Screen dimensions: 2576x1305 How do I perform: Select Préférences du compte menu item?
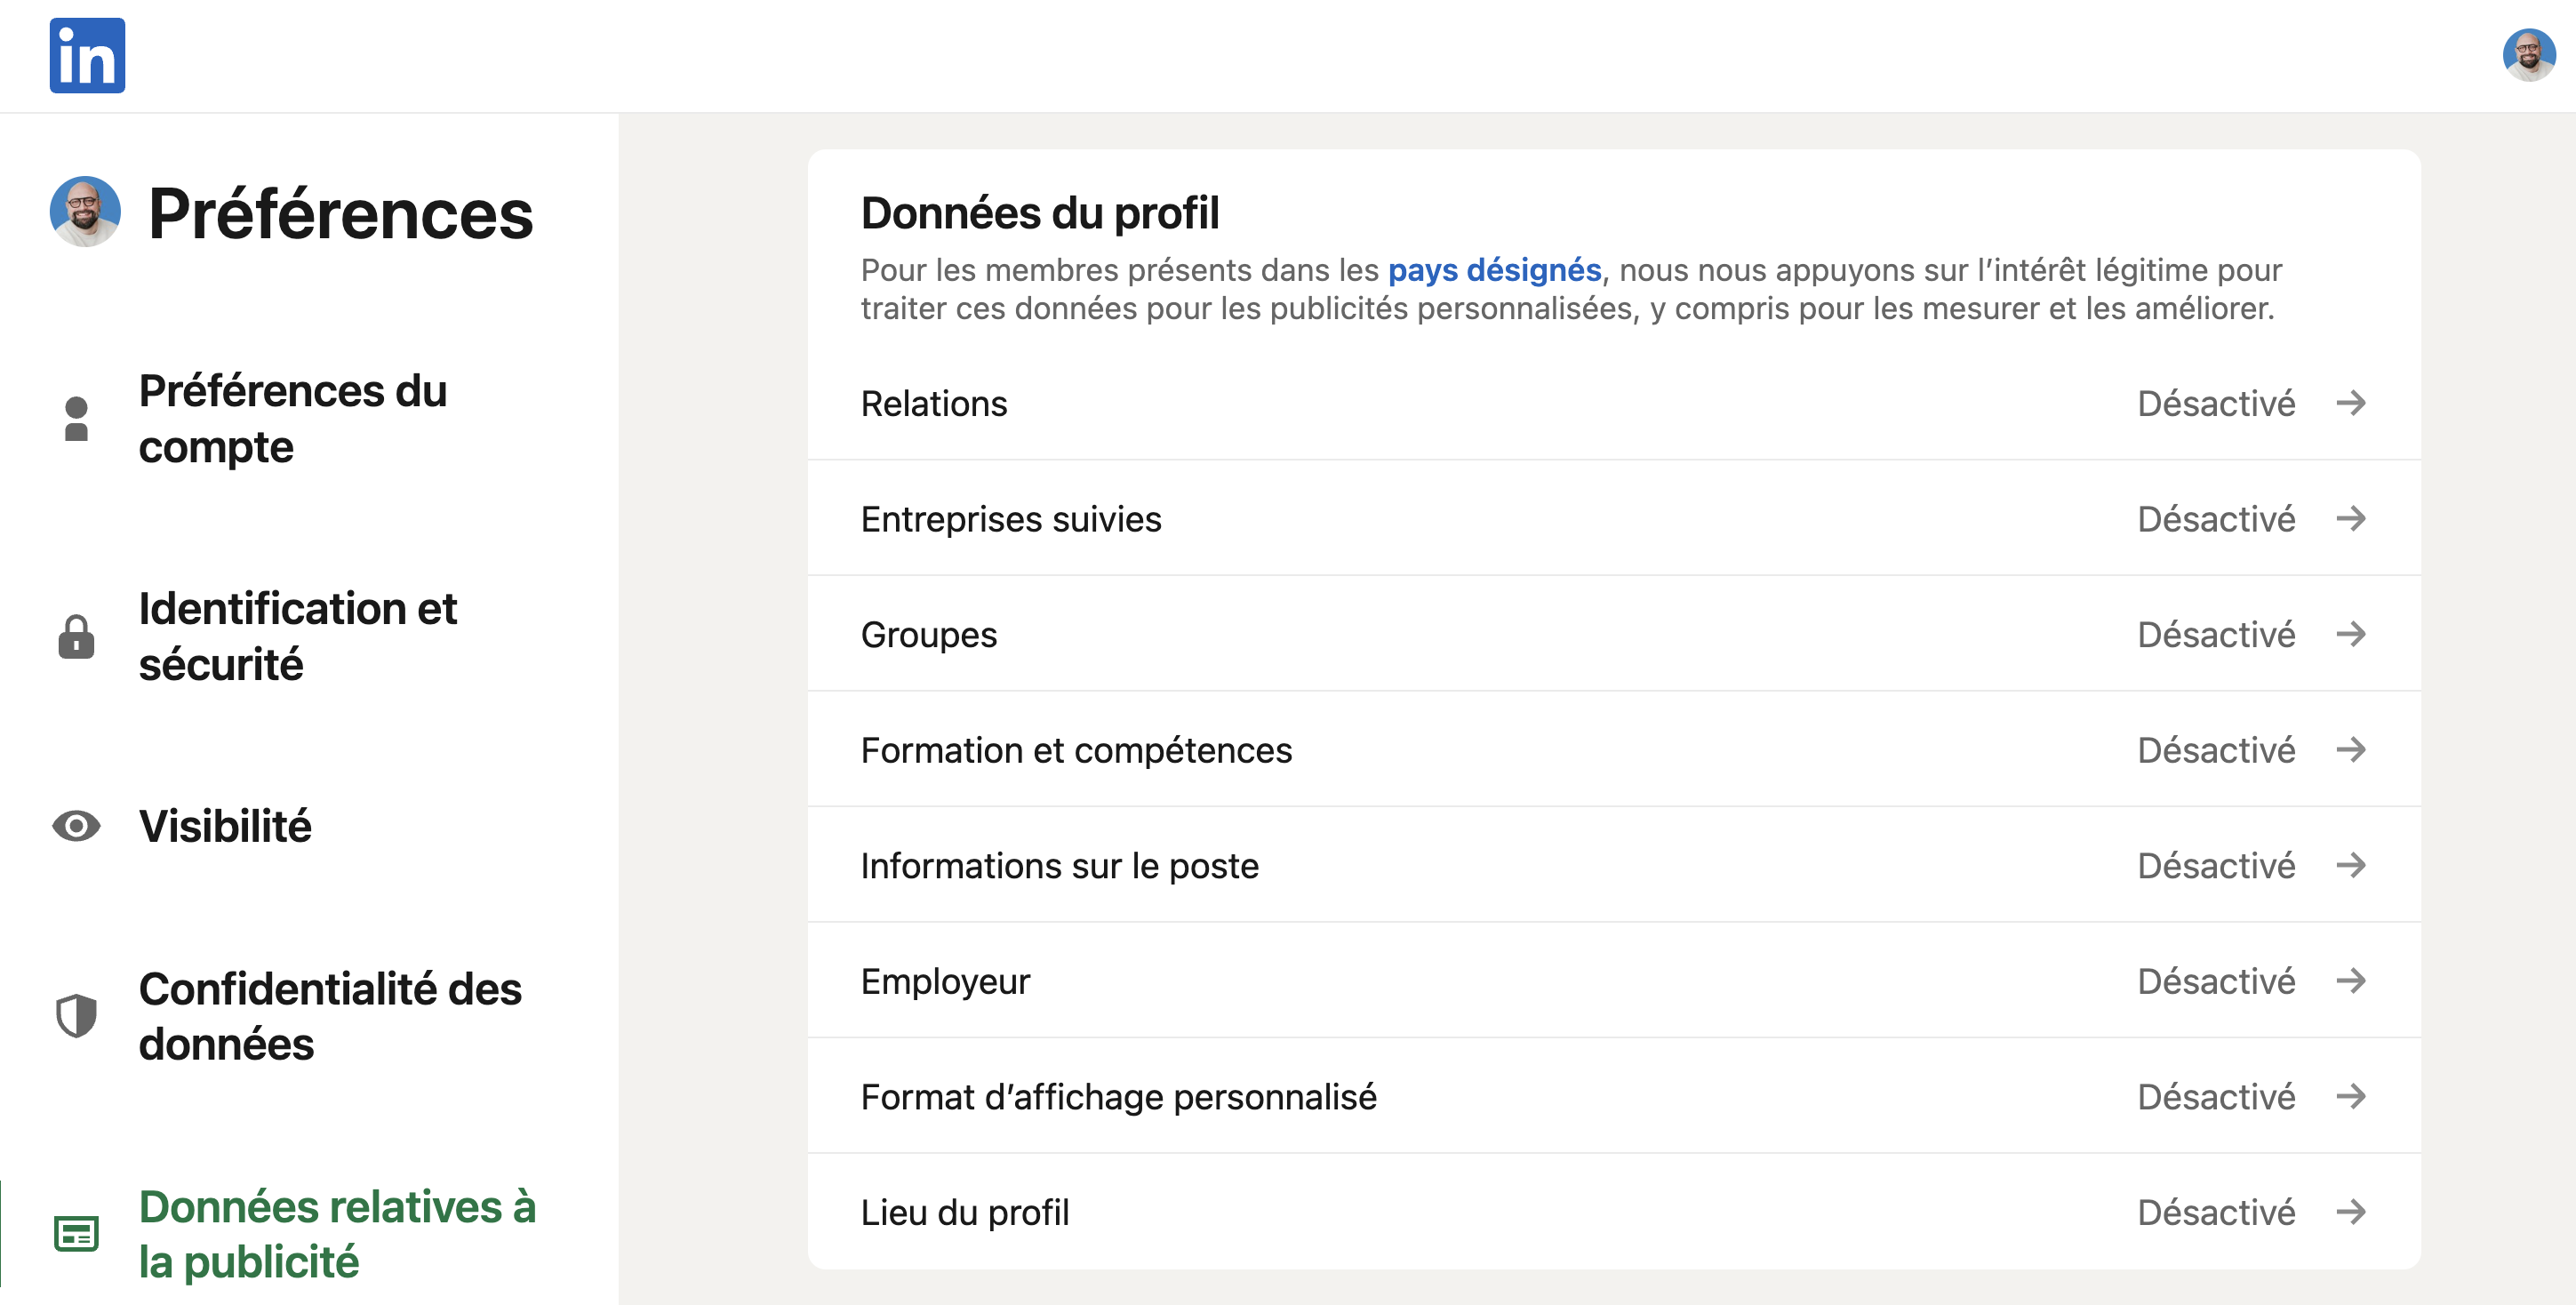pos(292,419)
